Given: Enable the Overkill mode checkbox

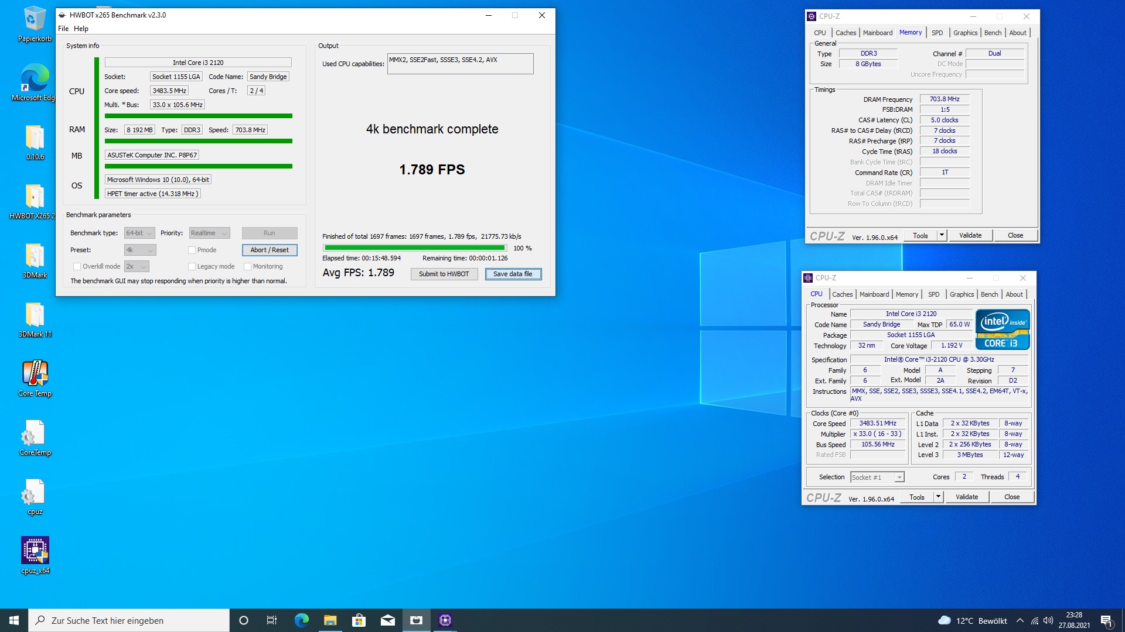Looking at the screenshot, I should pos(77,266).
